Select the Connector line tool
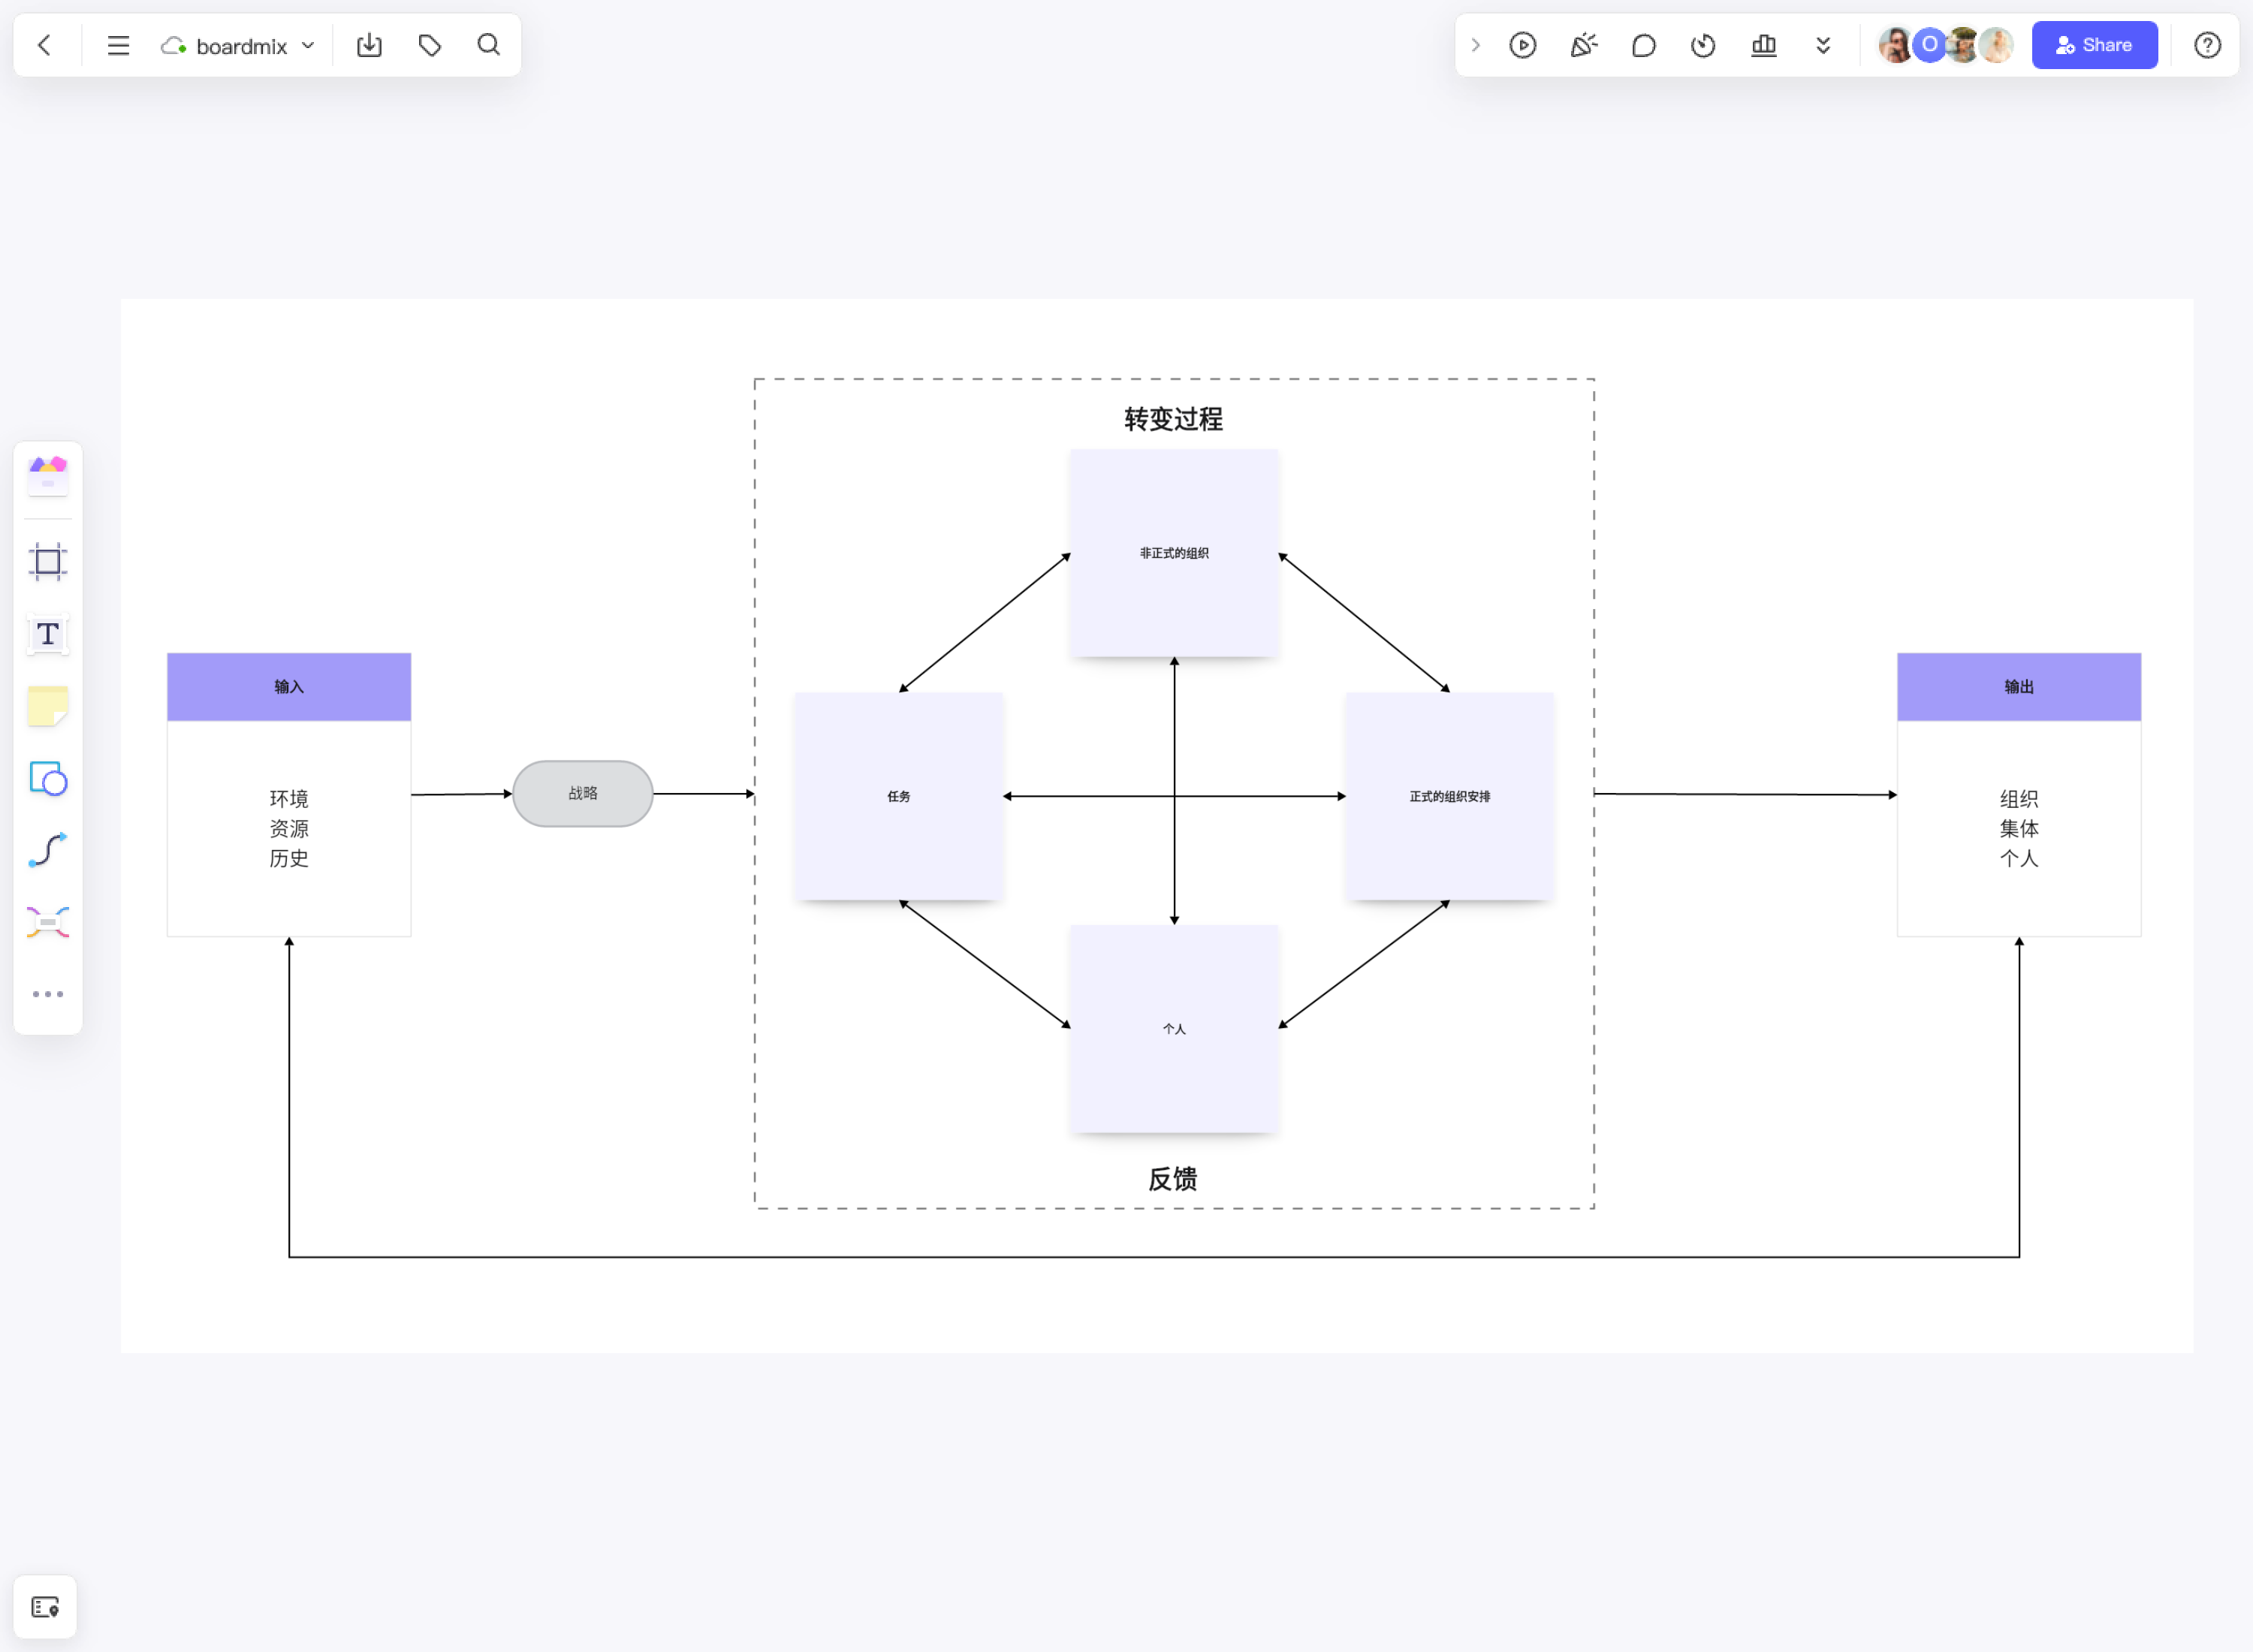This screenshot has width=2253, height=1652. (48, 850)
